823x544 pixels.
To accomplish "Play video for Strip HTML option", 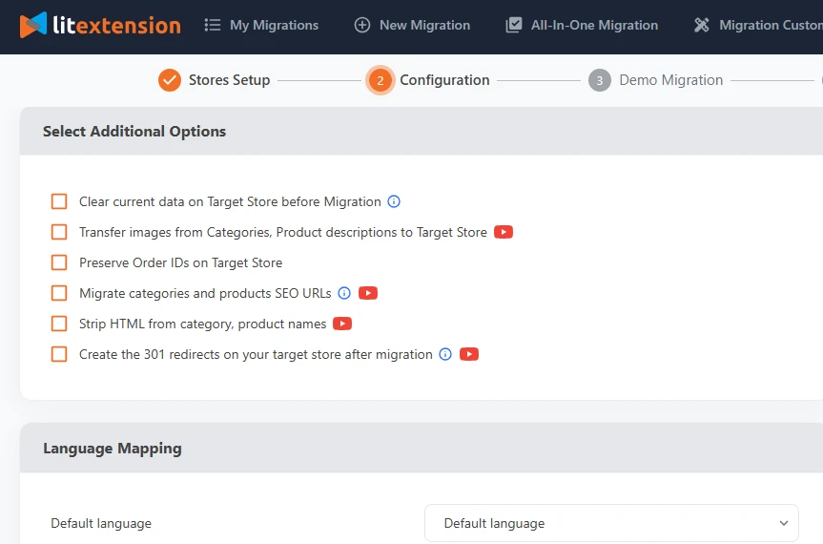I will 342,324.
